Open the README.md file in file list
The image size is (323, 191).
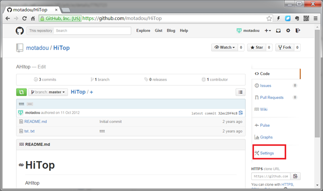pyautogui.click(x=36, y=122)
